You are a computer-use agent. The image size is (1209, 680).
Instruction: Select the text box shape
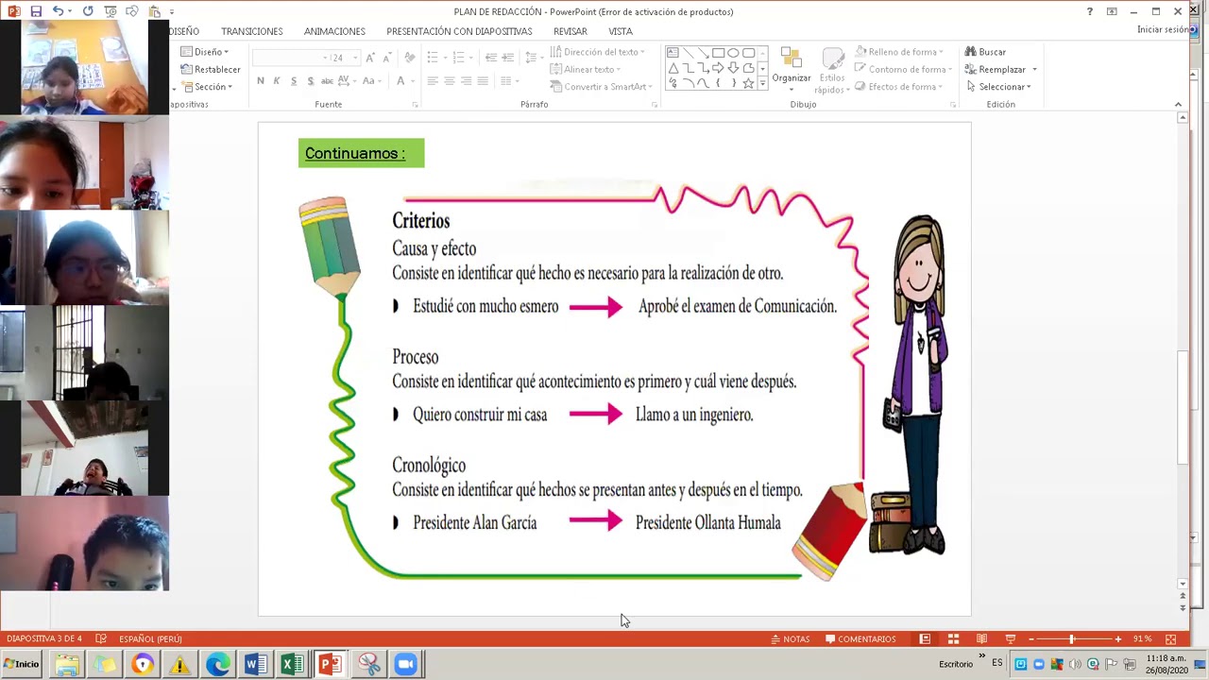tap(673, 53)
